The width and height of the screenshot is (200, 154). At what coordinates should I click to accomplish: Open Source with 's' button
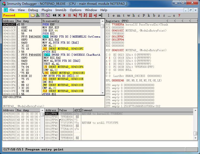tap(174, 15)
